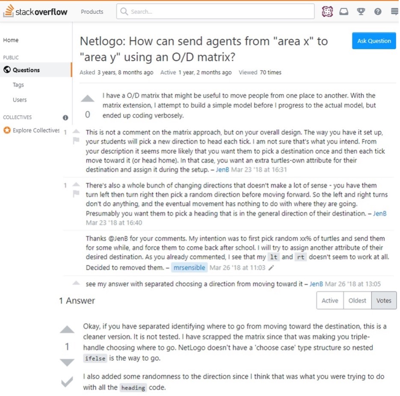Open the user avatar profile

327,12
